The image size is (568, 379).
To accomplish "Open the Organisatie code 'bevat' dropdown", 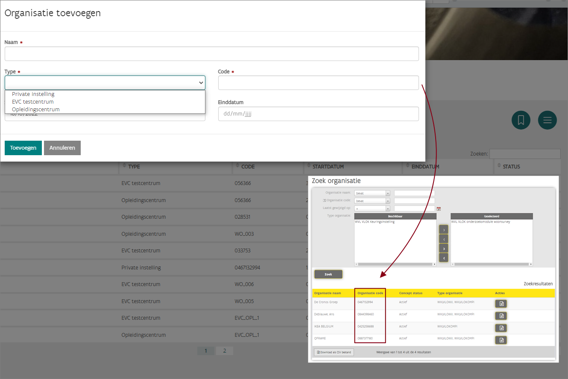I will (x=372, y=201).
